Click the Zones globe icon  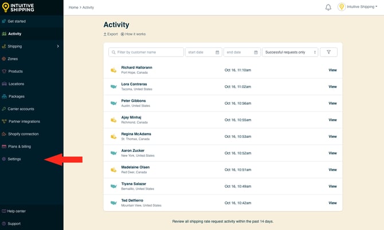point(3,59)
